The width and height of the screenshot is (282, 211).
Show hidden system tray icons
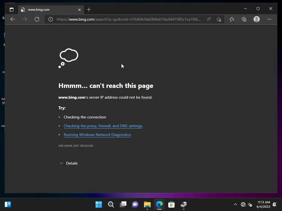point(235,204)
